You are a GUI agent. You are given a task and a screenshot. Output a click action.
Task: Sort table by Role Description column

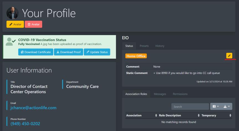tap(177, 115)
